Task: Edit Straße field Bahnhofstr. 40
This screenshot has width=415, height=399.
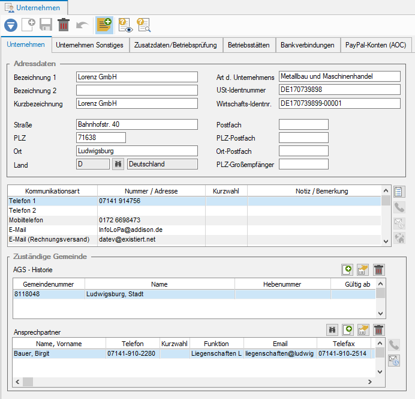Action: [137, 124]
